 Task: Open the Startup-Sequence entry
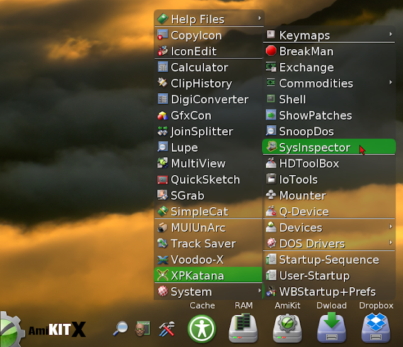[x=329, y=259]
